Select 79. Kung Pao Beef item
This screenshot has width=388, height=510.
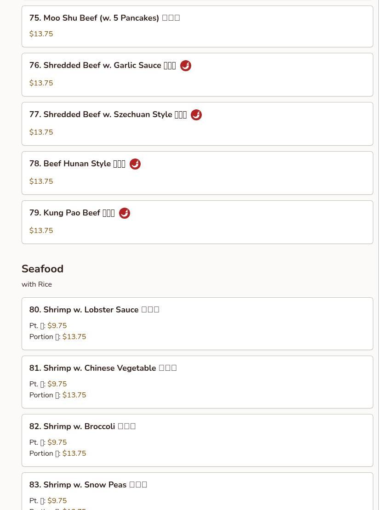(x=197, y=222)
